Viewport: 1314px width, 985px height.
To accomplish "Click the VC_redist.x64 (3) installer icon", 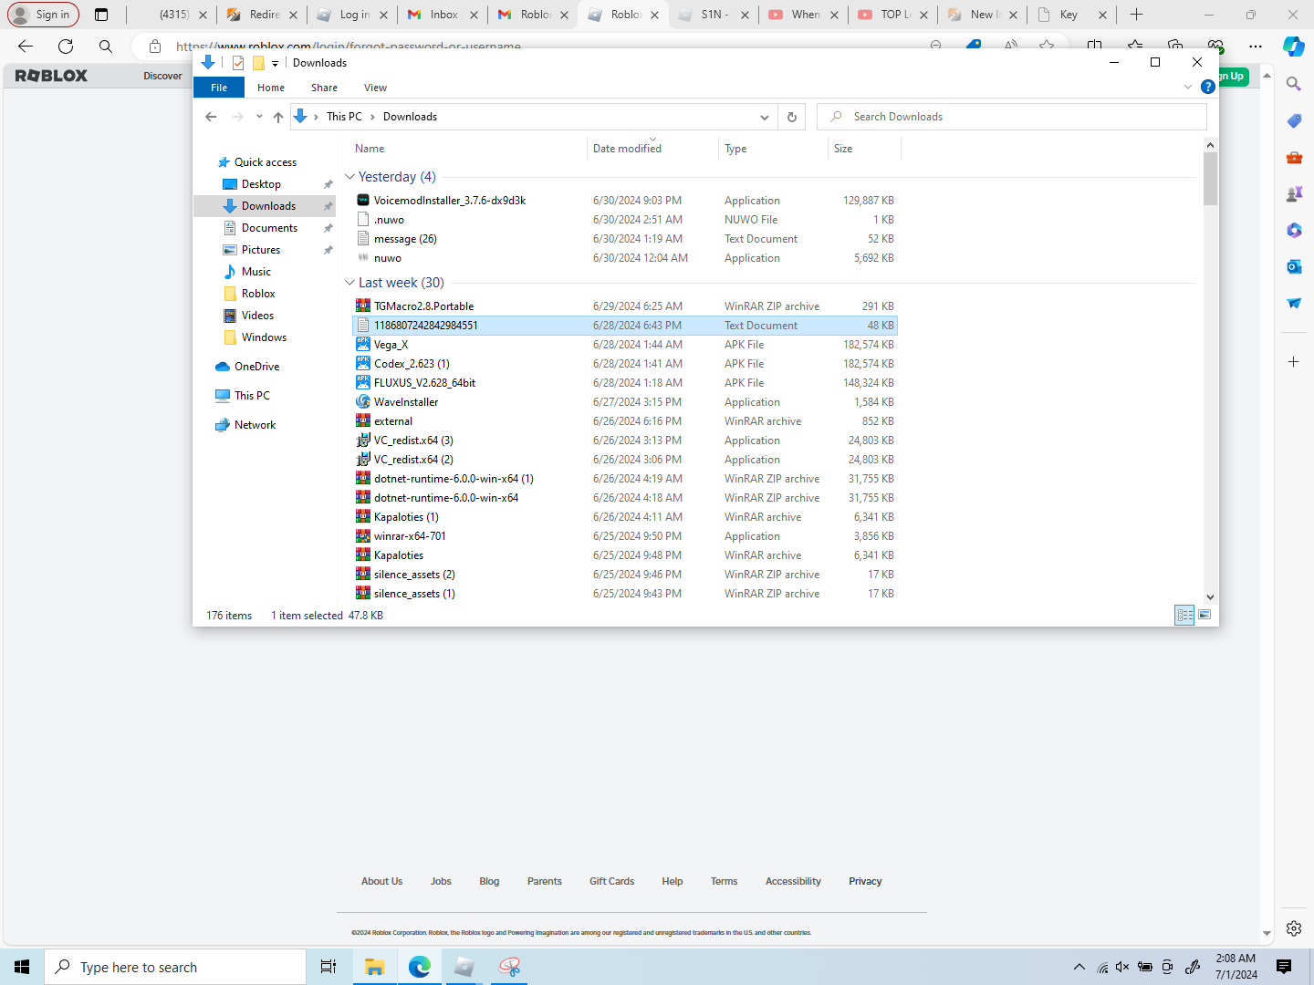I will 363,441.
